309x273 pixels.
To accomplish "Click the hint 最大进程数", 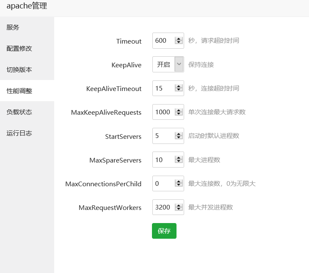I will (x=204, y=160).
